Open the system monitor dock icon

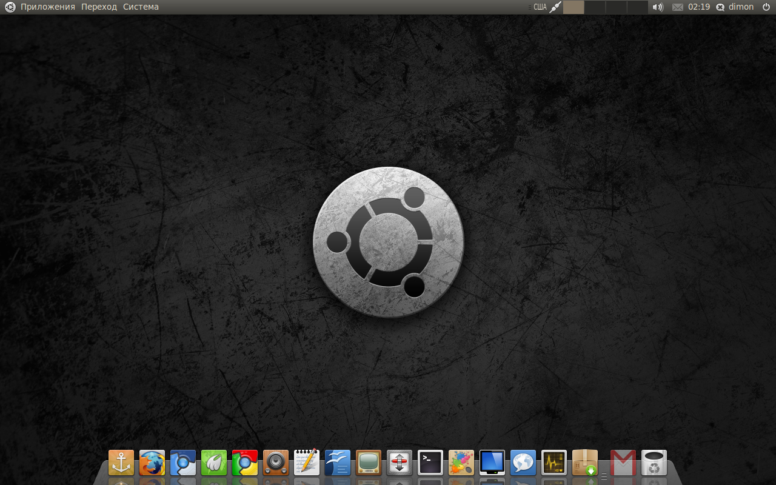[x=554, y=463]
